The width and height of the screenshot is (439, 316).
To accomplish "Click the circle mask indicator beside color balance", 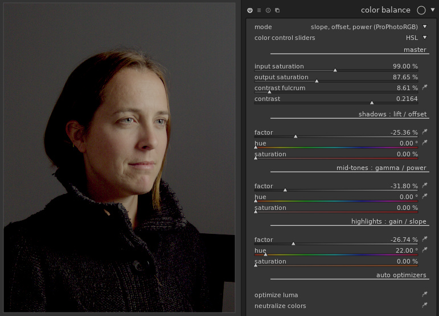I will (x=421, y=10).
